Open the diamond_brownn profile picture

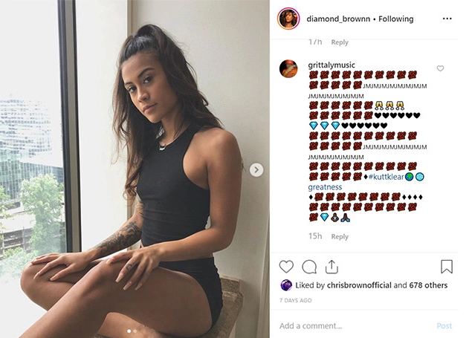coord(288,19)
